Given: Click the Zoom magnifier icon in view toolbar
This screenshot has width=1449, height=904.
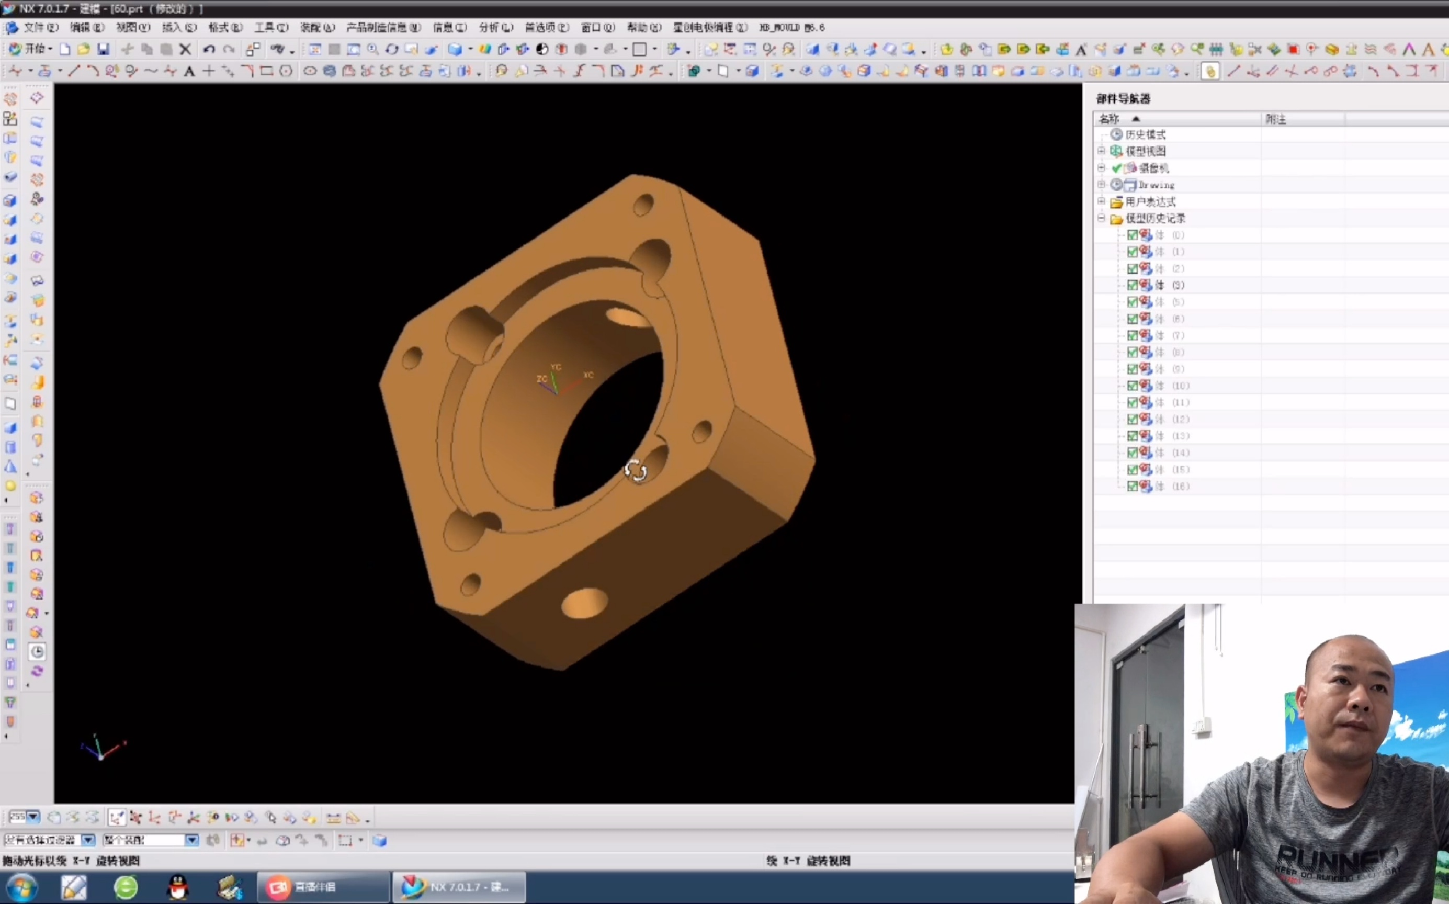Looking at the screenshot, I should 372,49.
